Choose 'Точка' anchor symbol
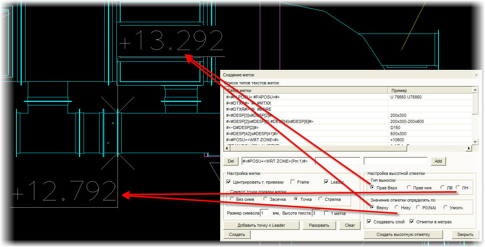Viewport: 485px width, 247px height. coord(296,199)
